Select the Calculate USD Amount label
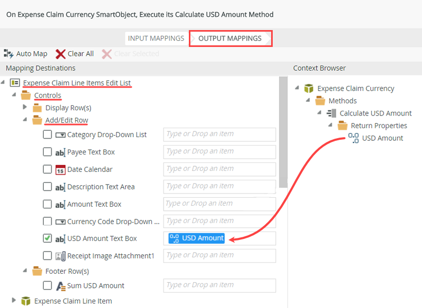This screenshot has width=422, height=308. (376, 113)
